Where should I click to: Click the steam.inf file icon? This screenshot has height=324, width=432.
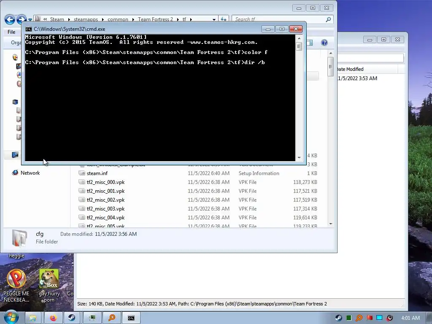tap(81, 173)
